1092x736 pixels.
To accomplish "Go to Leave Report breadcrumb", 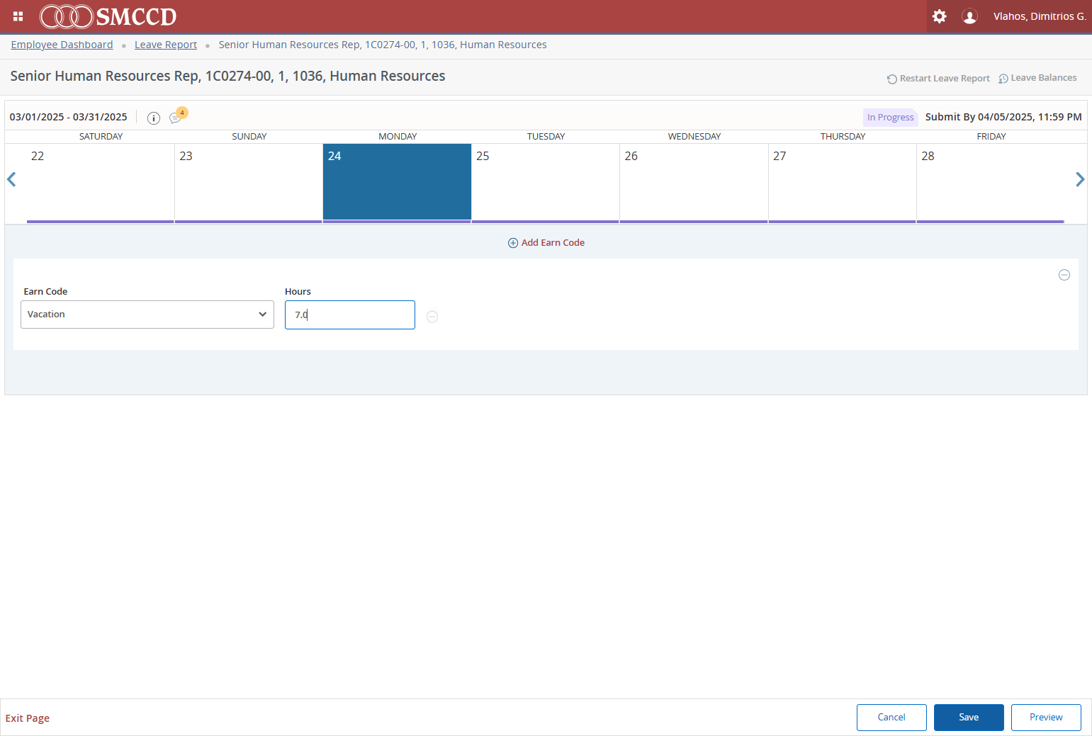I will (166, 45).
